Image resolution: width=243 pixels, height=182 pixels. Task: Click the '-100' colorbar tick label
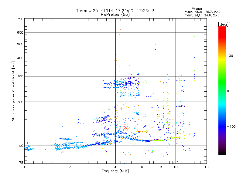coord(231,126)
